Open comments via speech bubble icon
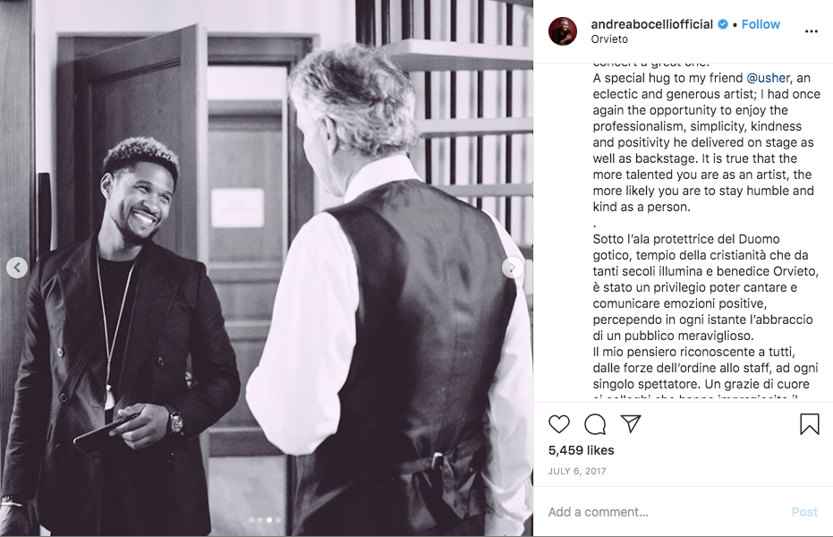This screenshot has height=537, width=833. click(x=595, y=424)
